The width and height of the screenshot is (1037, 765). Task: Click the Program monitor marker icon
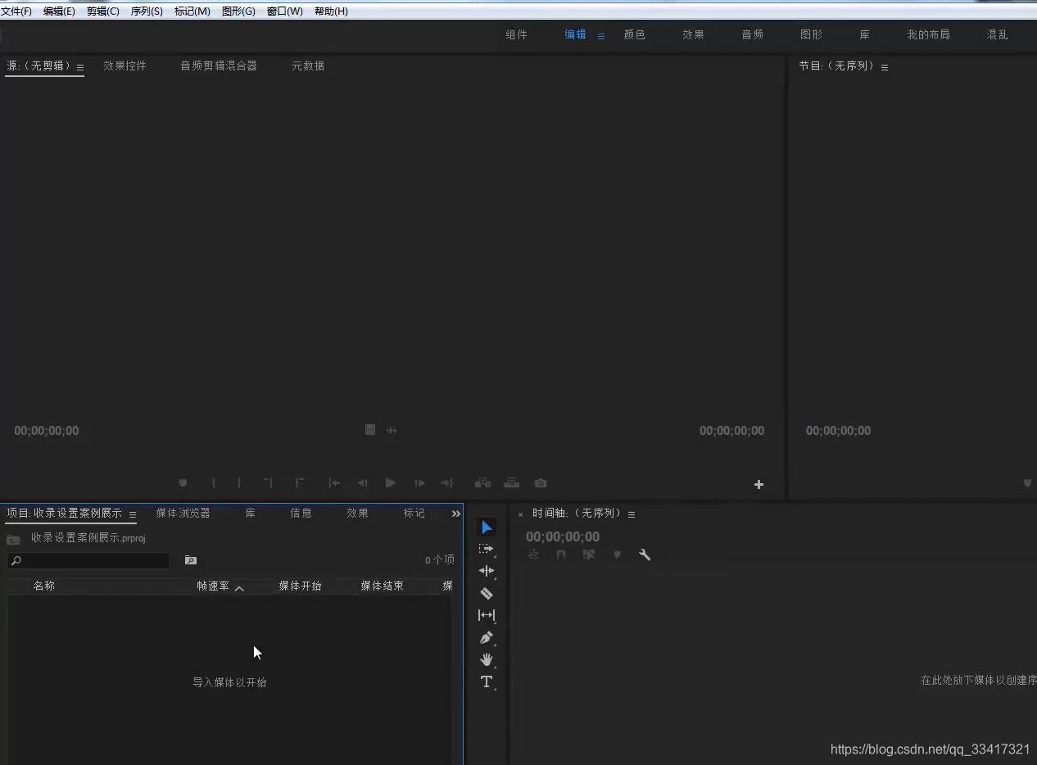(1027, 483)
